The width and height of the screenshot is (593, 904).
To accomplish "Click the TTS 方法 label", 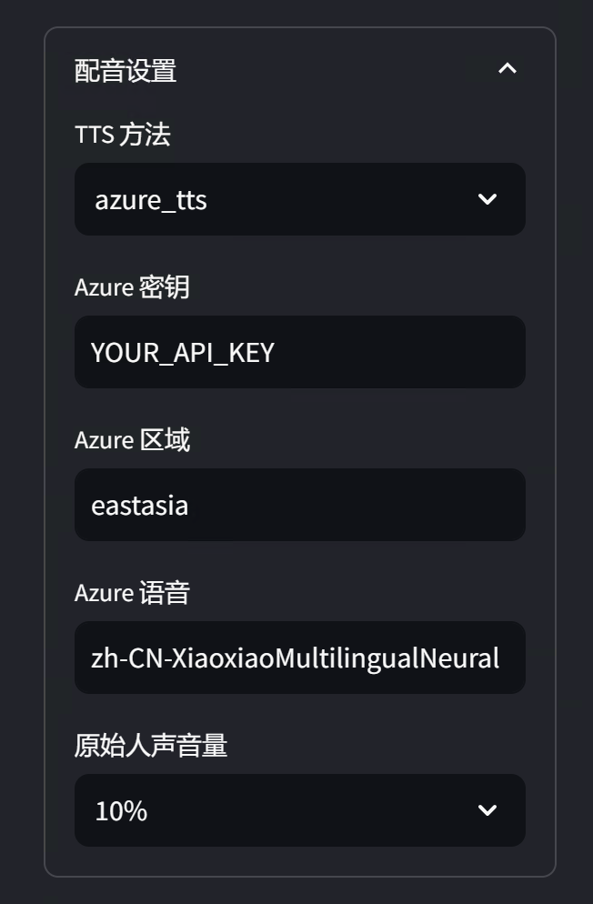I will 123,135.
